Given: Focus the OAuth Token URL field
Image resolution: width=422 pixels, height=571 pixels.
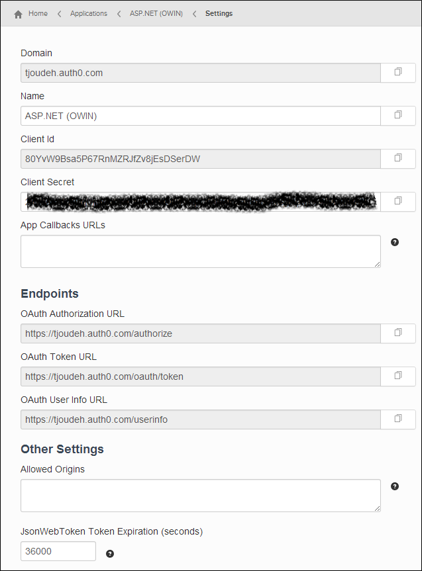Looking at the screenshot, I should click(x=201, y=376).
